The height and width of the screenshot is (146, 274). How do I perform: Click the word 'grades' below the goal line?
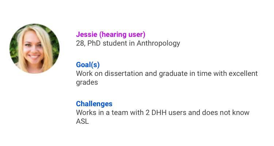click(x=87, y=82)
